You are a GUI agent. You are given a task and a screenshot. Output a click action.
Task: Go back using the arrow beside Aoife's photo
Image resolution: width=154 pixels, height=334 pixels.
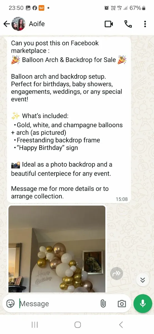tap(7, 24)
